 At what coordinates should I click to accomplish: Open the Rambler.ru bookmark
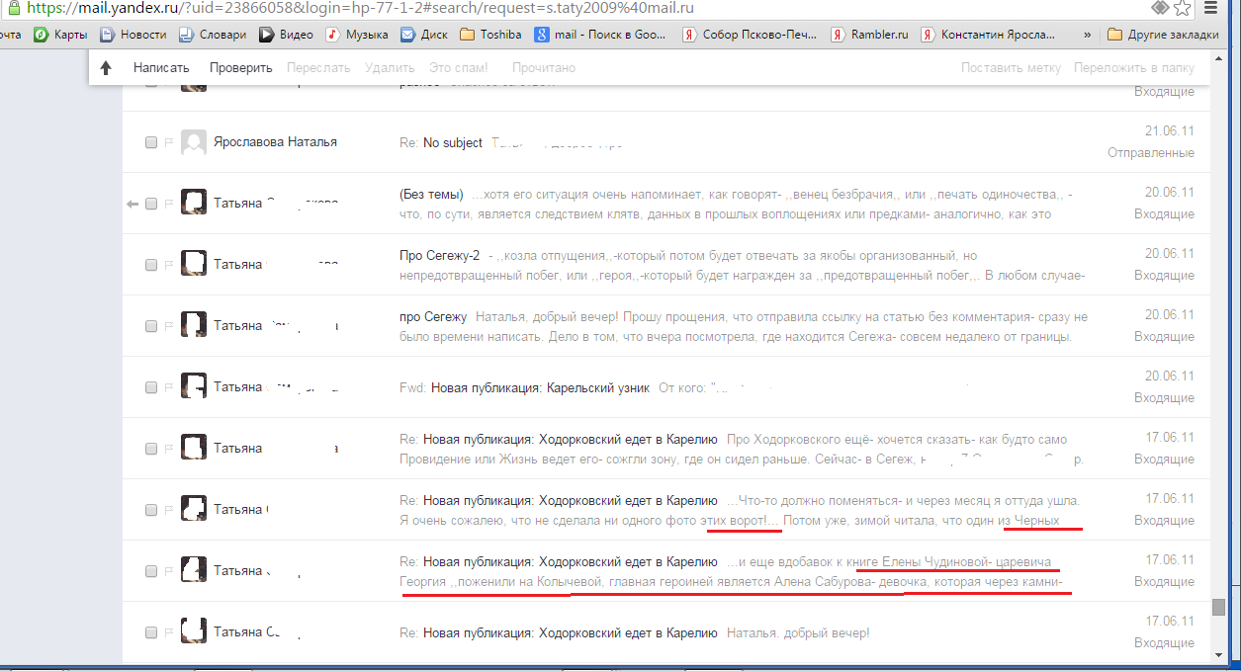(869, 35)
